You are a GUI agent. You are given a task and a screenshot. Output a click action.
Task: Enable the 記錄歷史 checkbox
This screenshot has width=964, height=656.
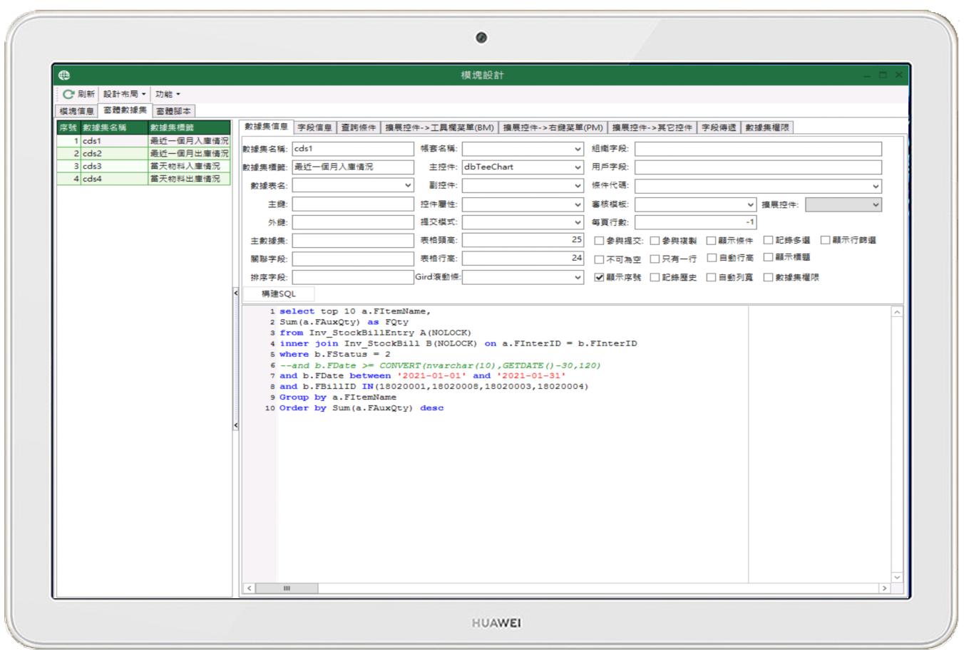(655, 278)
